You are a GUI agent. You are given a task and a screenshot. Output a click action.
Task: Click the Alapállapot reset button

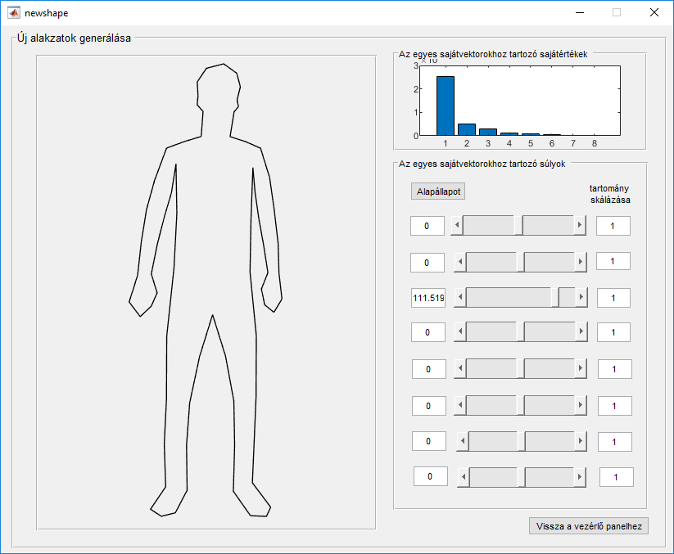(x=438, y=191)
